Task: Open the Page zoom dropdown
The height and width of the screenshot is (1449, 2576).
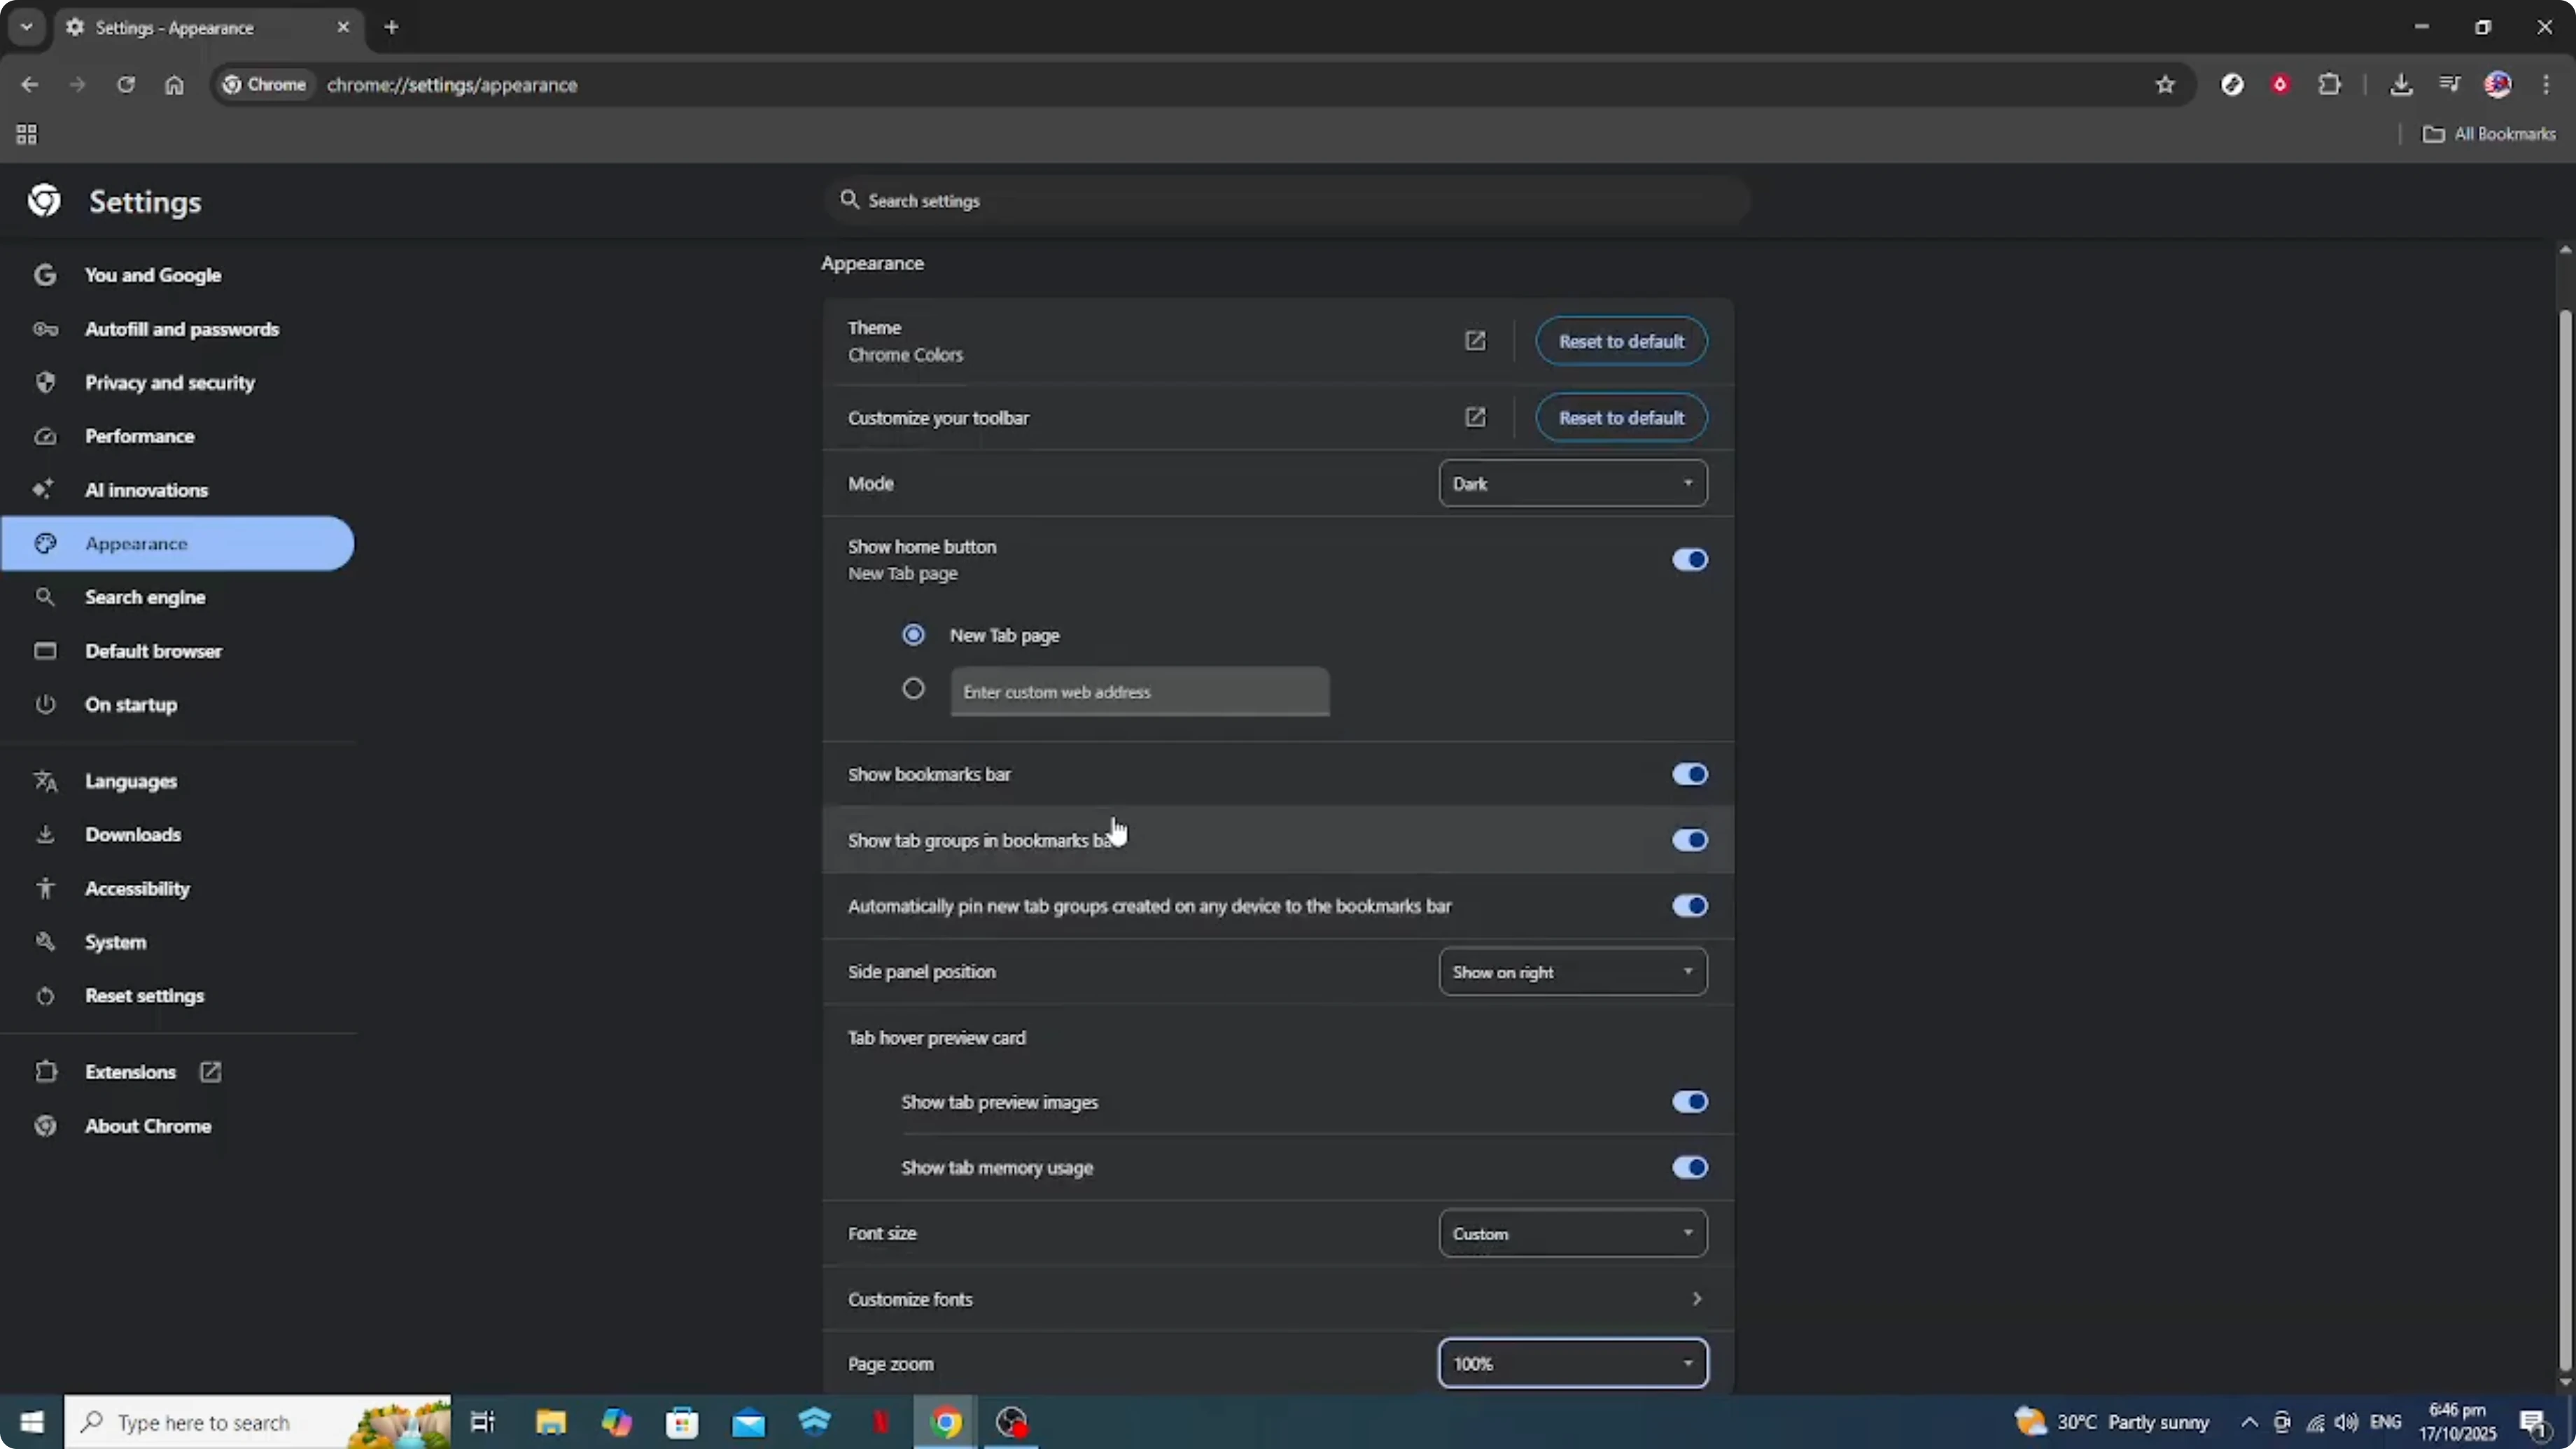Action: pos(1572,1363)
